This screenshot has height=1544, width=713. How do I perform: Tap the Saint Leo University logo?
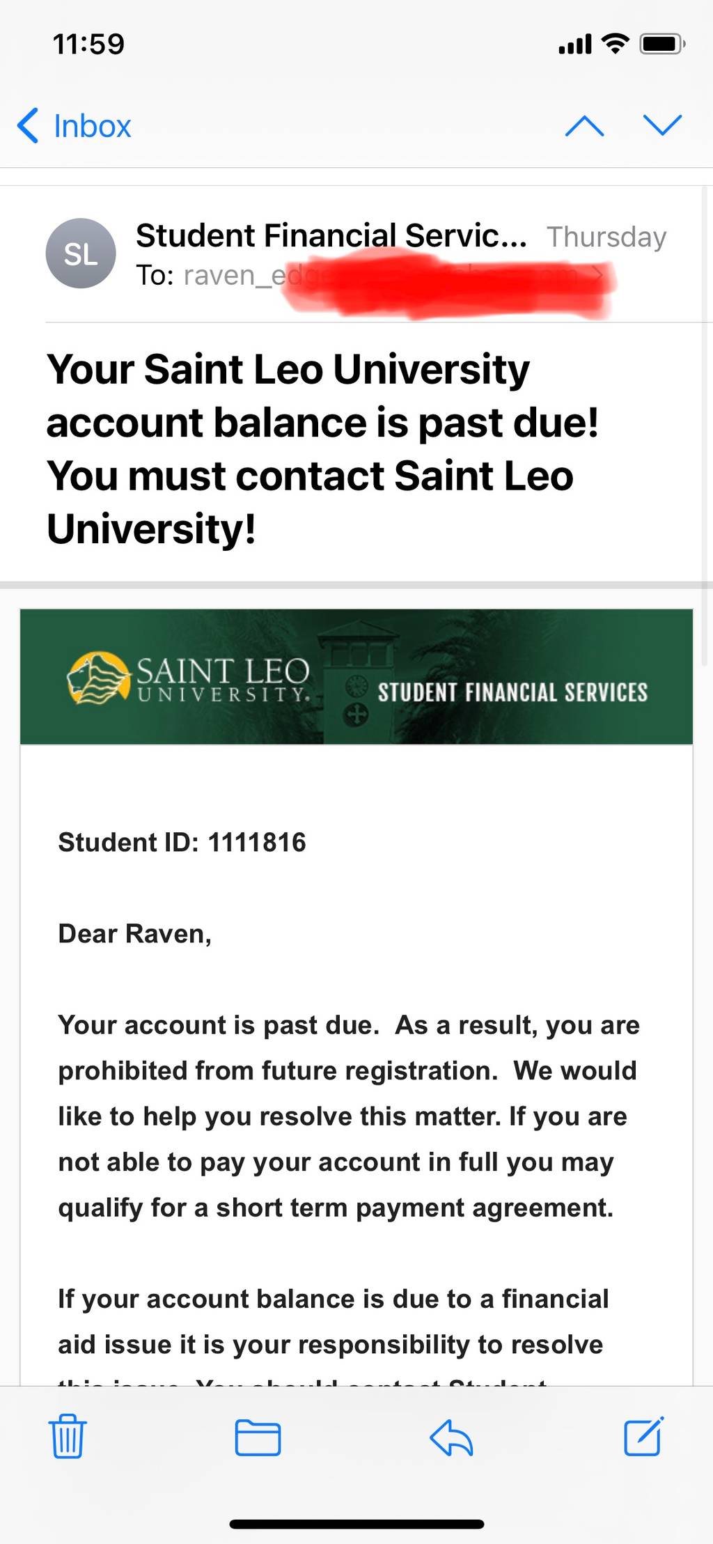188,678
